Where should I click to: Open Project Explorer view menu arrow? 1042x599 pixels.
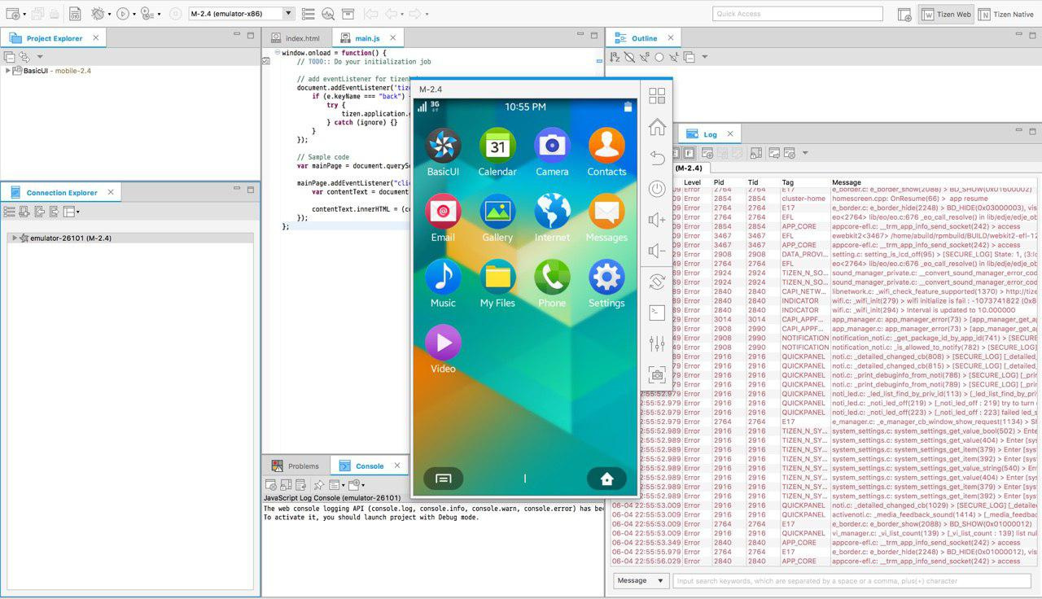(x=41, y=57)
